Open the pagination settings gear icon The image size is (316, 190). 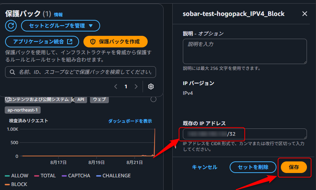151,86
